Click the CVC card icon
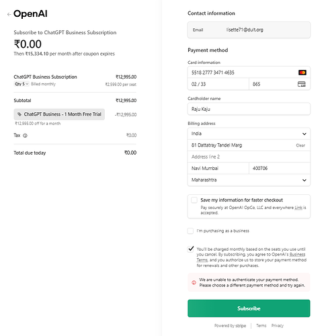 [x=302, y=84]
